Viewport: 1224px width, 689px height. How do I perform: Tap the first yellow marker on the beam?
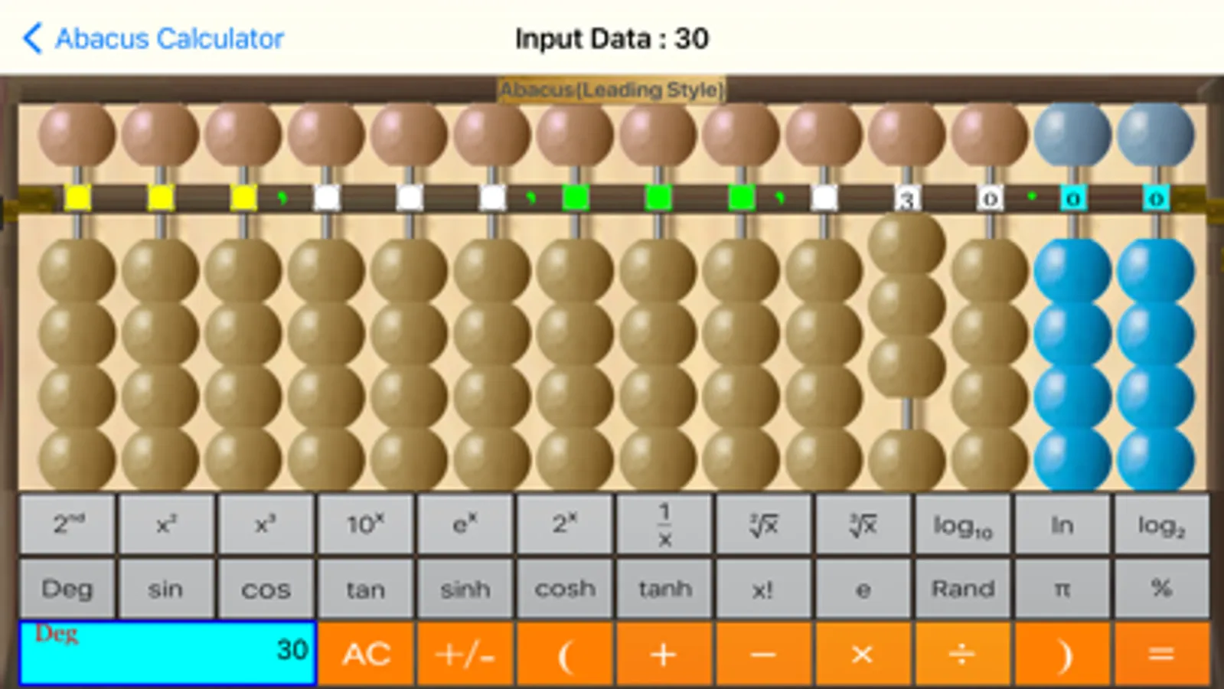pyautogui.click(x=77, y=199)
